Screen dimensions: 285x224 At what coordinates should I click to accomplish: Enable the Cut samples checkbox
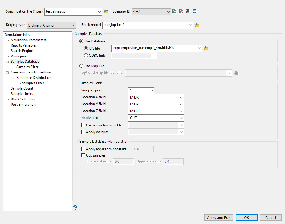[83, 155]
